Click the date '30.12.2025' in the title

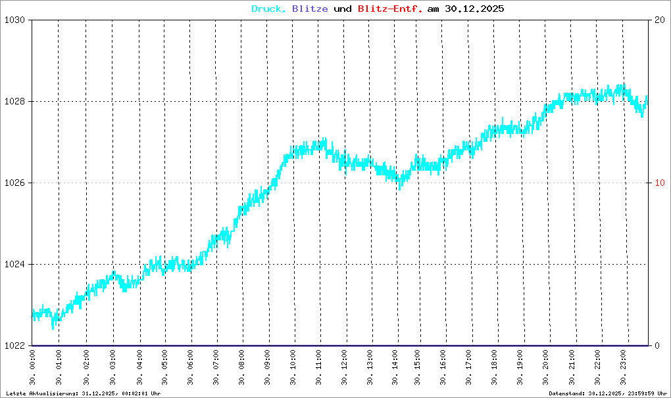point(474,9)
